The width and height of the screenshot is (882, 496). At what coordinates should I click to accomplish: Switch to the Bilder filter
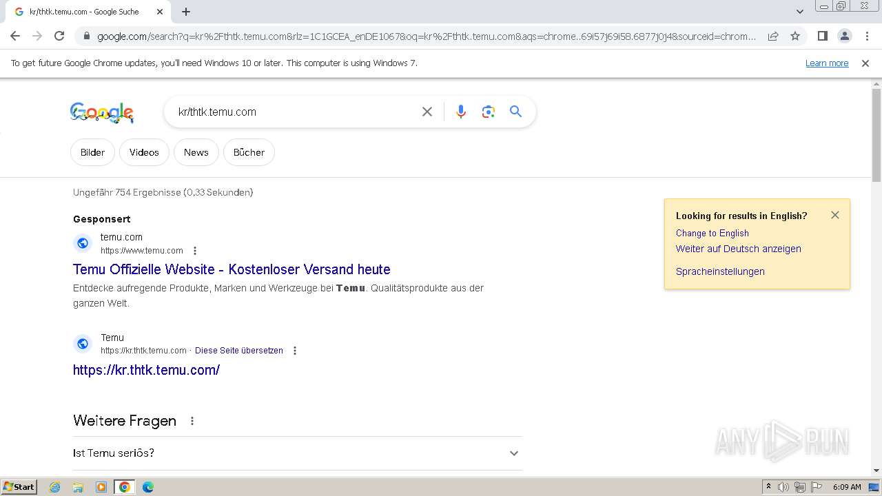[x=92, y=152]
